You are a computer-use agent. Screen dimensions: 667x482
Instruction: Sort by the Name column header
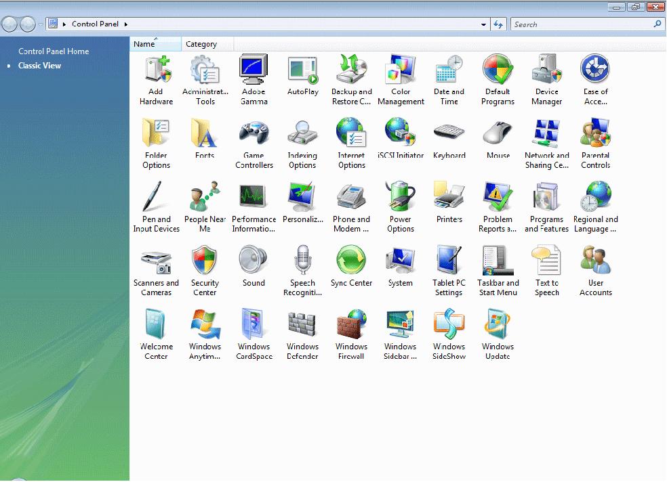(x=155, y=44)
